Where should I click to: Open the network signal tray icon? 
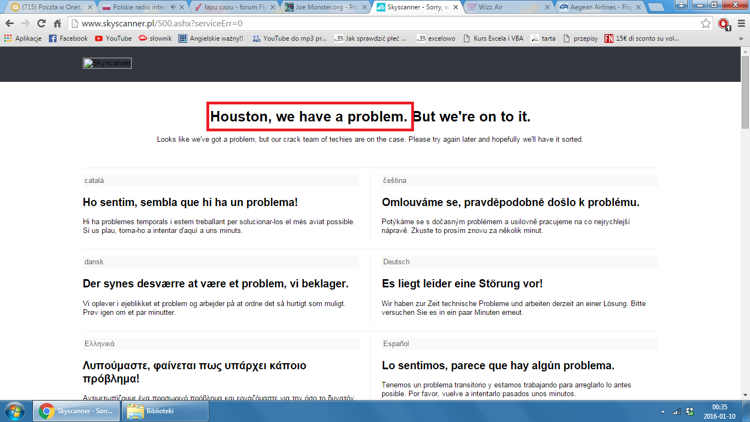pos(676,412)
